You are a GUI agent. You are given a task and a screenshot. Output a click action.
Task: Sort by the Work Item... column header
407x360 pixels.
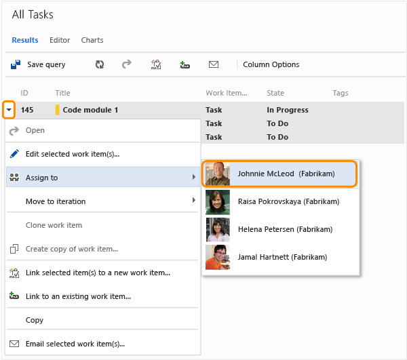point(227,93)
